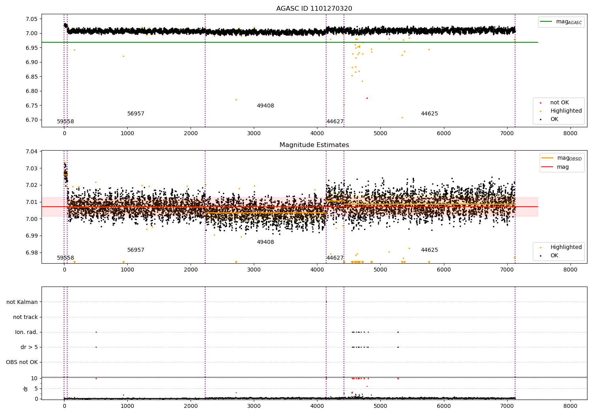593x415 pixels.
Task: Click the 6.70 y-tick on the top plot
Action: click(x=32, y=120)
